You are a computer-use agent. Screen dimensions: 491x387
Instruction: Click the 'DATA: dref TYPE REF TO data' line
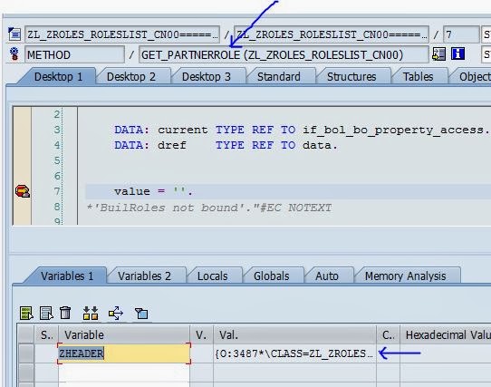coord(226,145)
